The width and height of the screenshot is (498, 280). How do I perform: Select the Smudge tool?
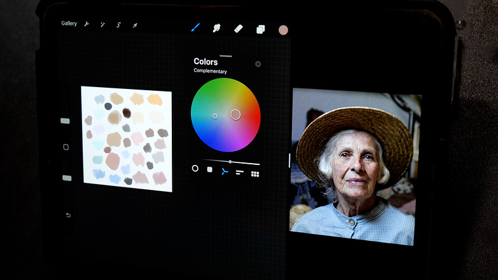coord(217,28)
